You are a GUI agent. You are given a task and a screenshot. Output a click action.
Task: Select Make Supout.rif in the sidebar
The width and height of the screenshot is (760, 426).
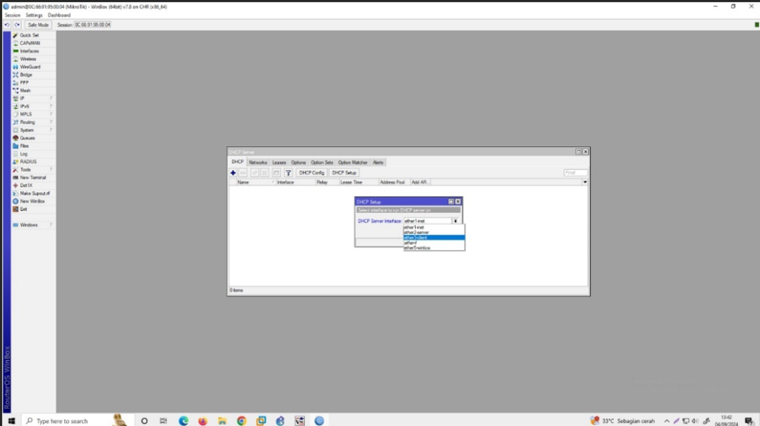point(33,194)
